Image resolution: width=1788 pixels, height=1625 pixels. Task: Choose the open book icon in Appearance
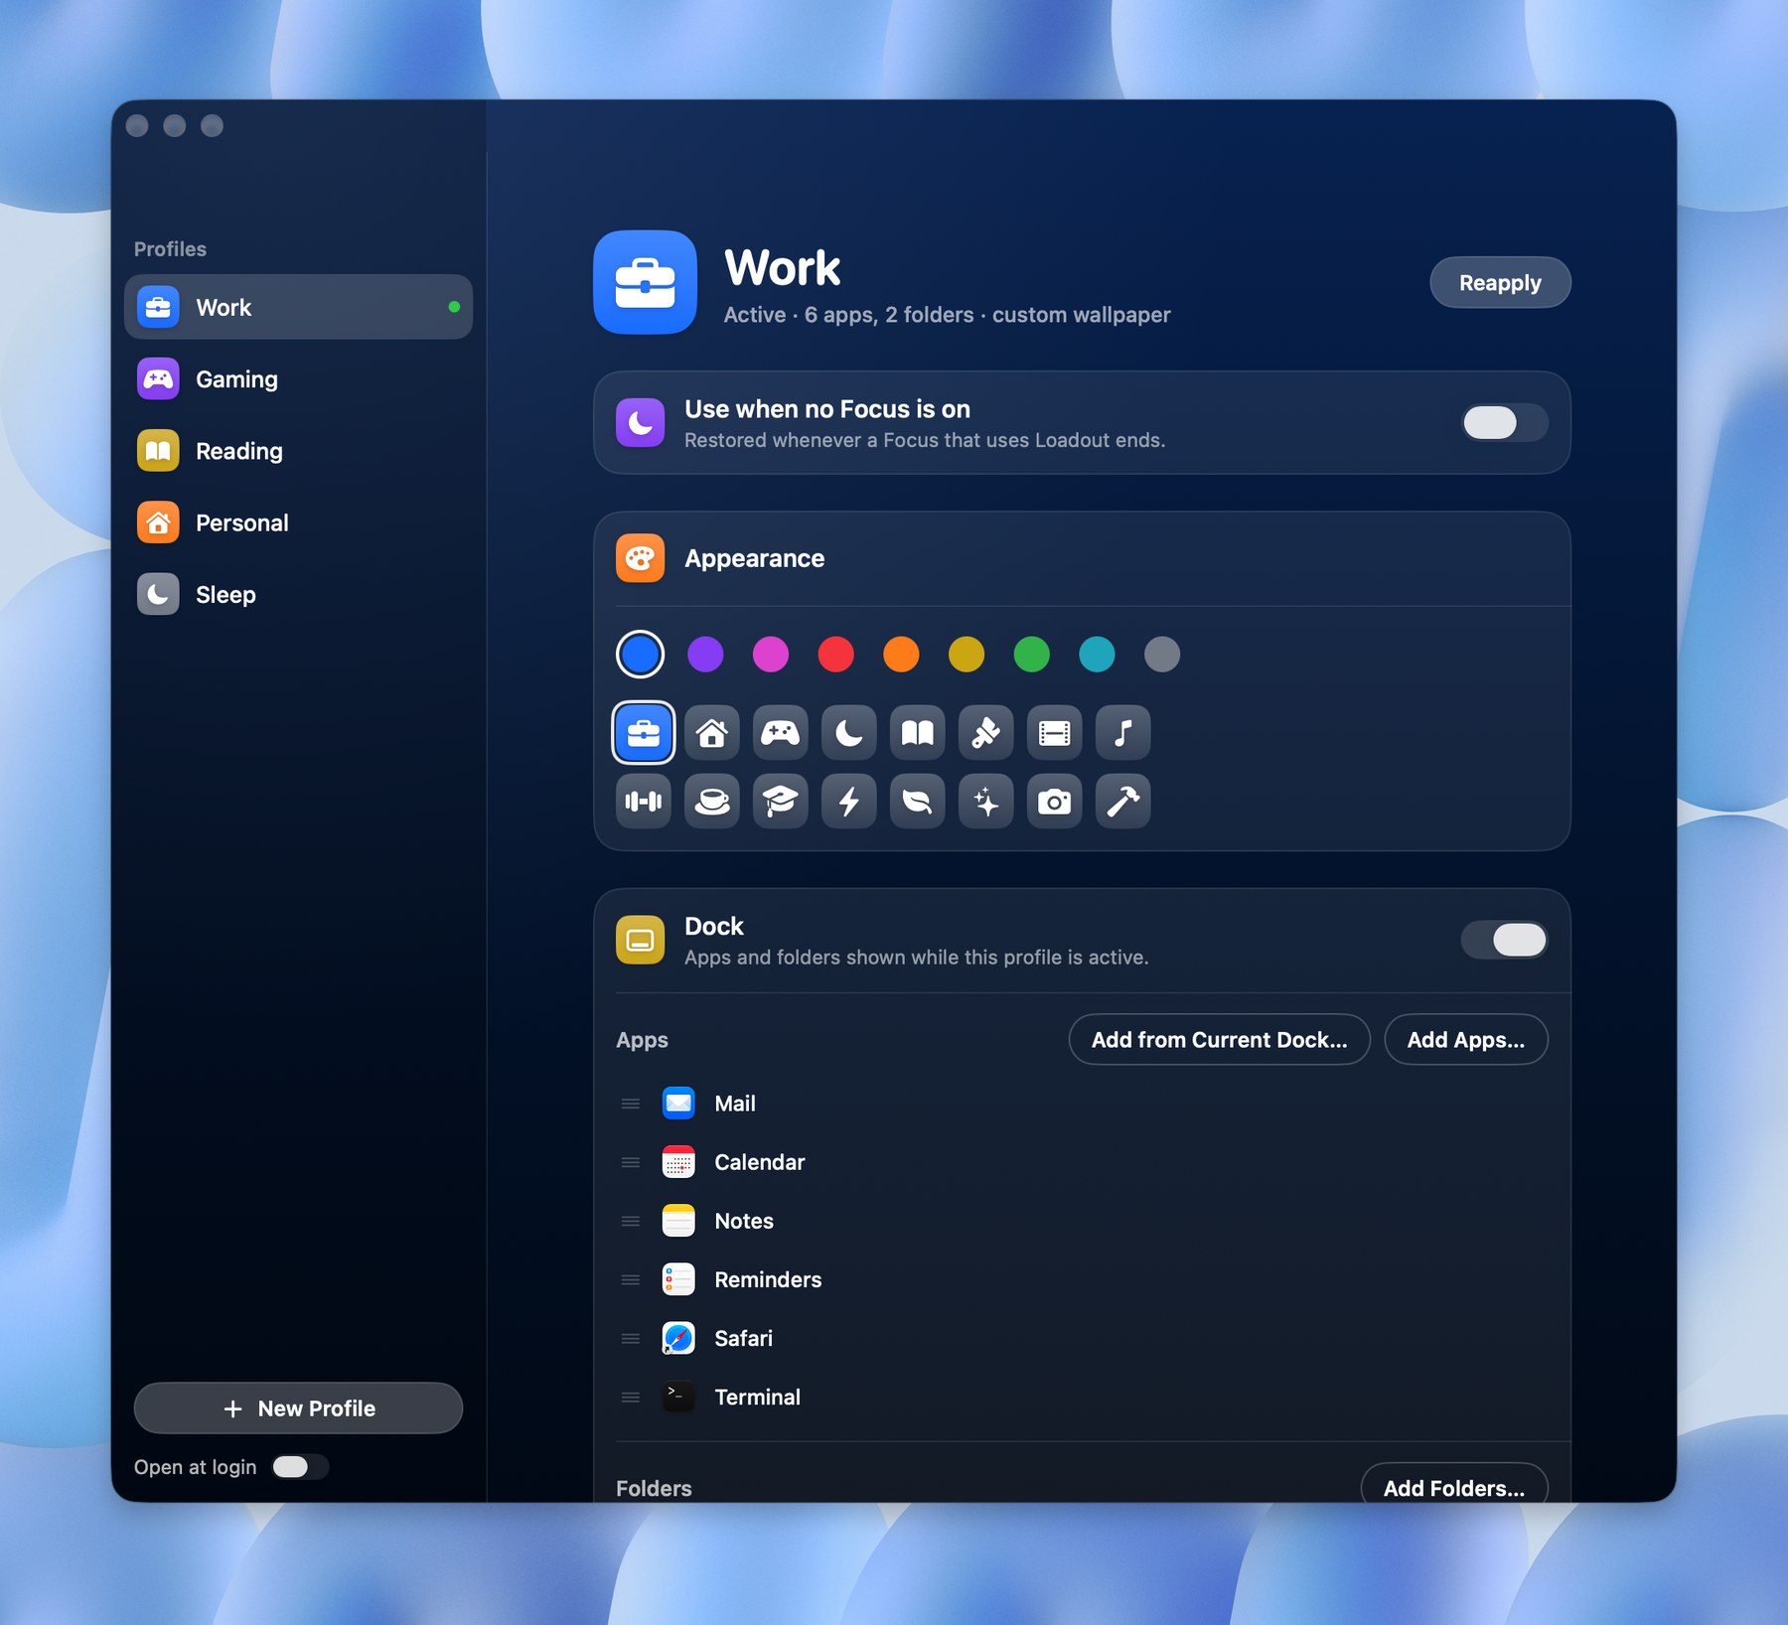[918, 733]
